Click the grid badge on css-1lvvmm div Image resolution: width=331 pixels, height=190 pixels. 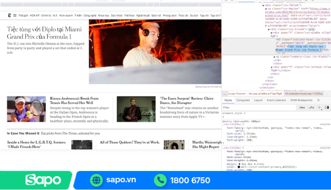click(x=312, y=29)
